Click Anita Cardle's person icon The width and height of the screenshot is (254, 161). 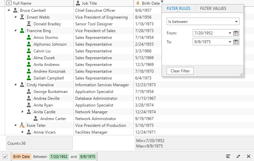pyautogui.click(x=29, y=112)
